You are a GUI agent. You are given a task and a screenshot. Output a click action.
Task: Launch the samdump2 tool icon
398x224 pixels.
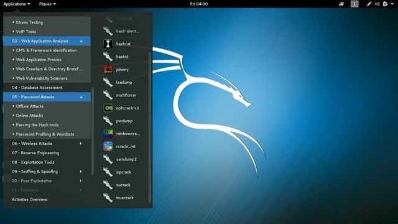coord(108,159)
